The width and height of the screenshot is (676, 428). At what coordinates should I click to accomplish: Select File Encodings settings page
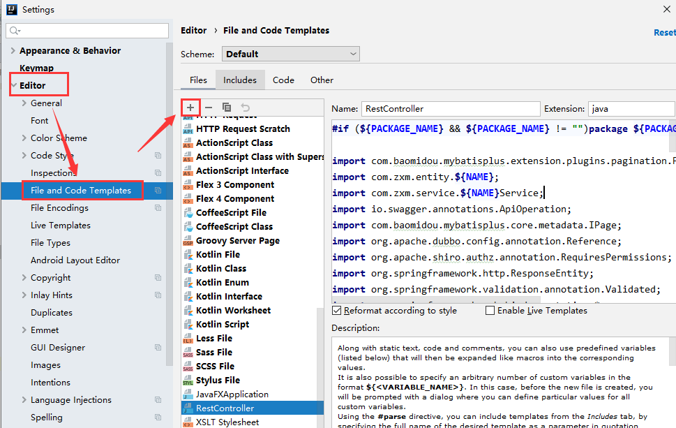59,208
